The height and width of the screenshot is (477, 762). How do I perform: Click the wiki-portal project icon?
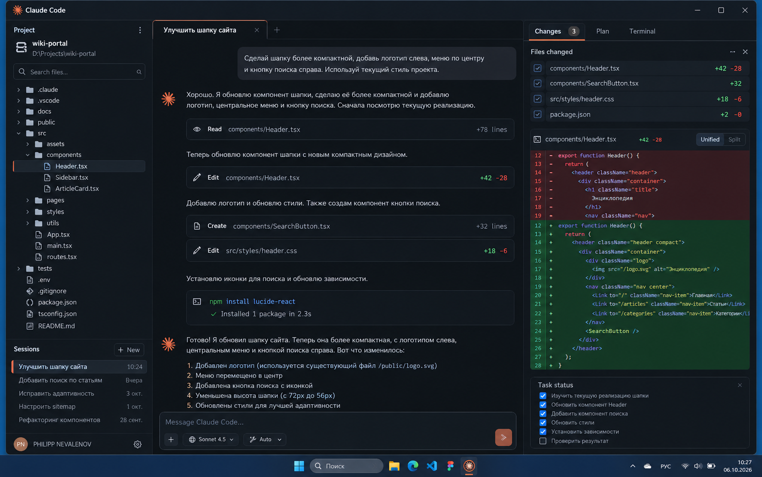tap(21, 47)
